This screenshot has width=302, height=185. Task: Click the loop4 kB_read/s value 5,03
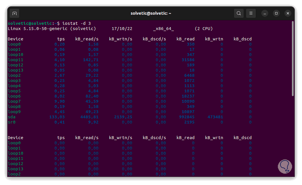point(93,86)
